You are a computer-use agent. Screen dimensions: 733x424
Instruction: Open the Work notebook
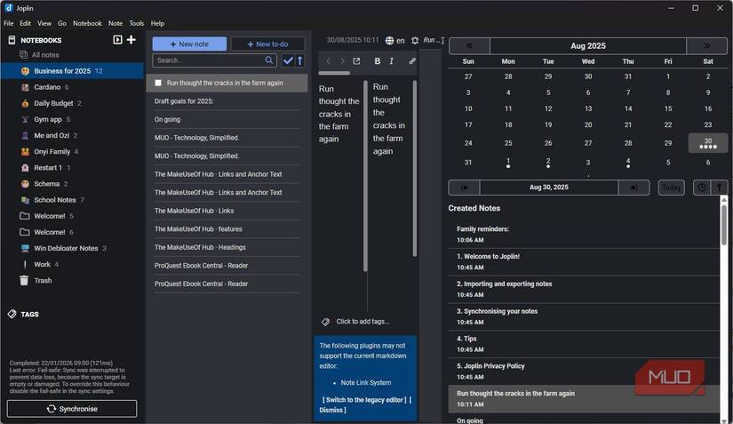[42, 264]
